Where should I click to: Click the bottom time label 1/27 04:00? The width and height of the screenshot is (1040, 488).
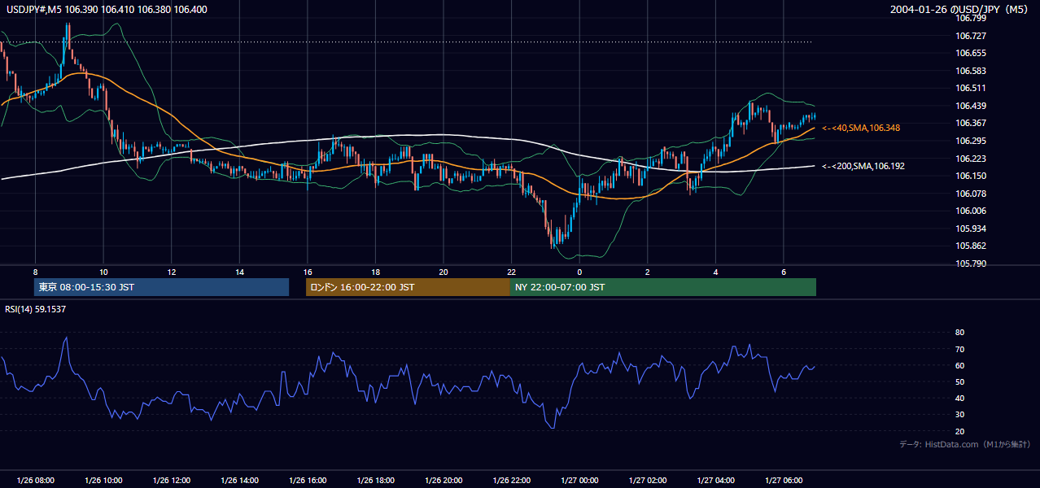coord(715,481)
